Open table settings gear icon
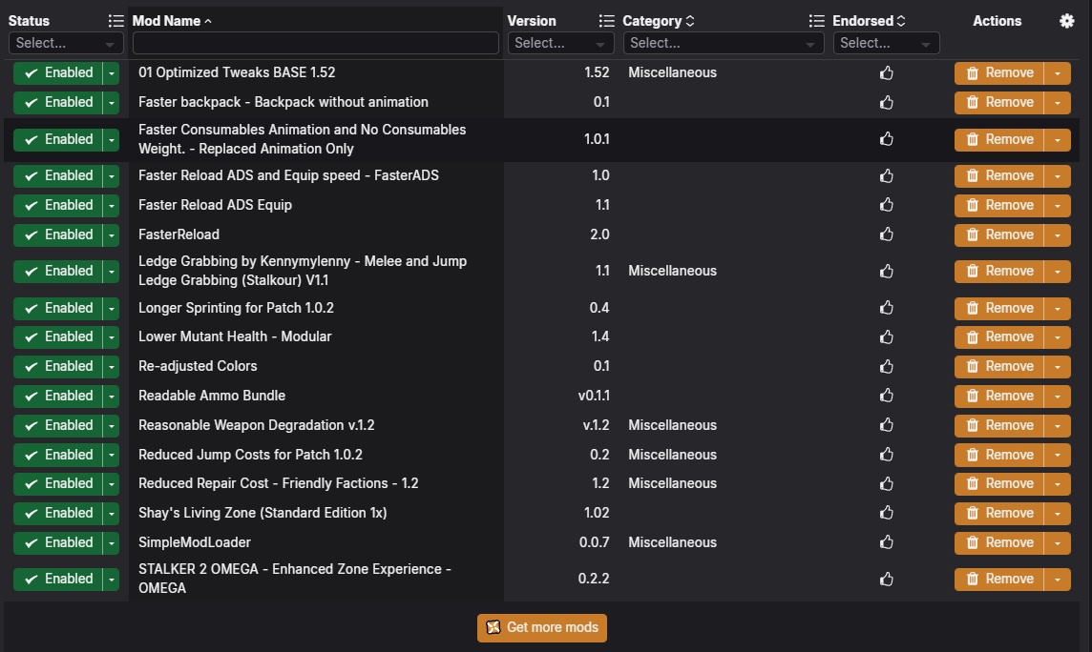This screenshot has height=652, width=1092. coord(1067,21)
